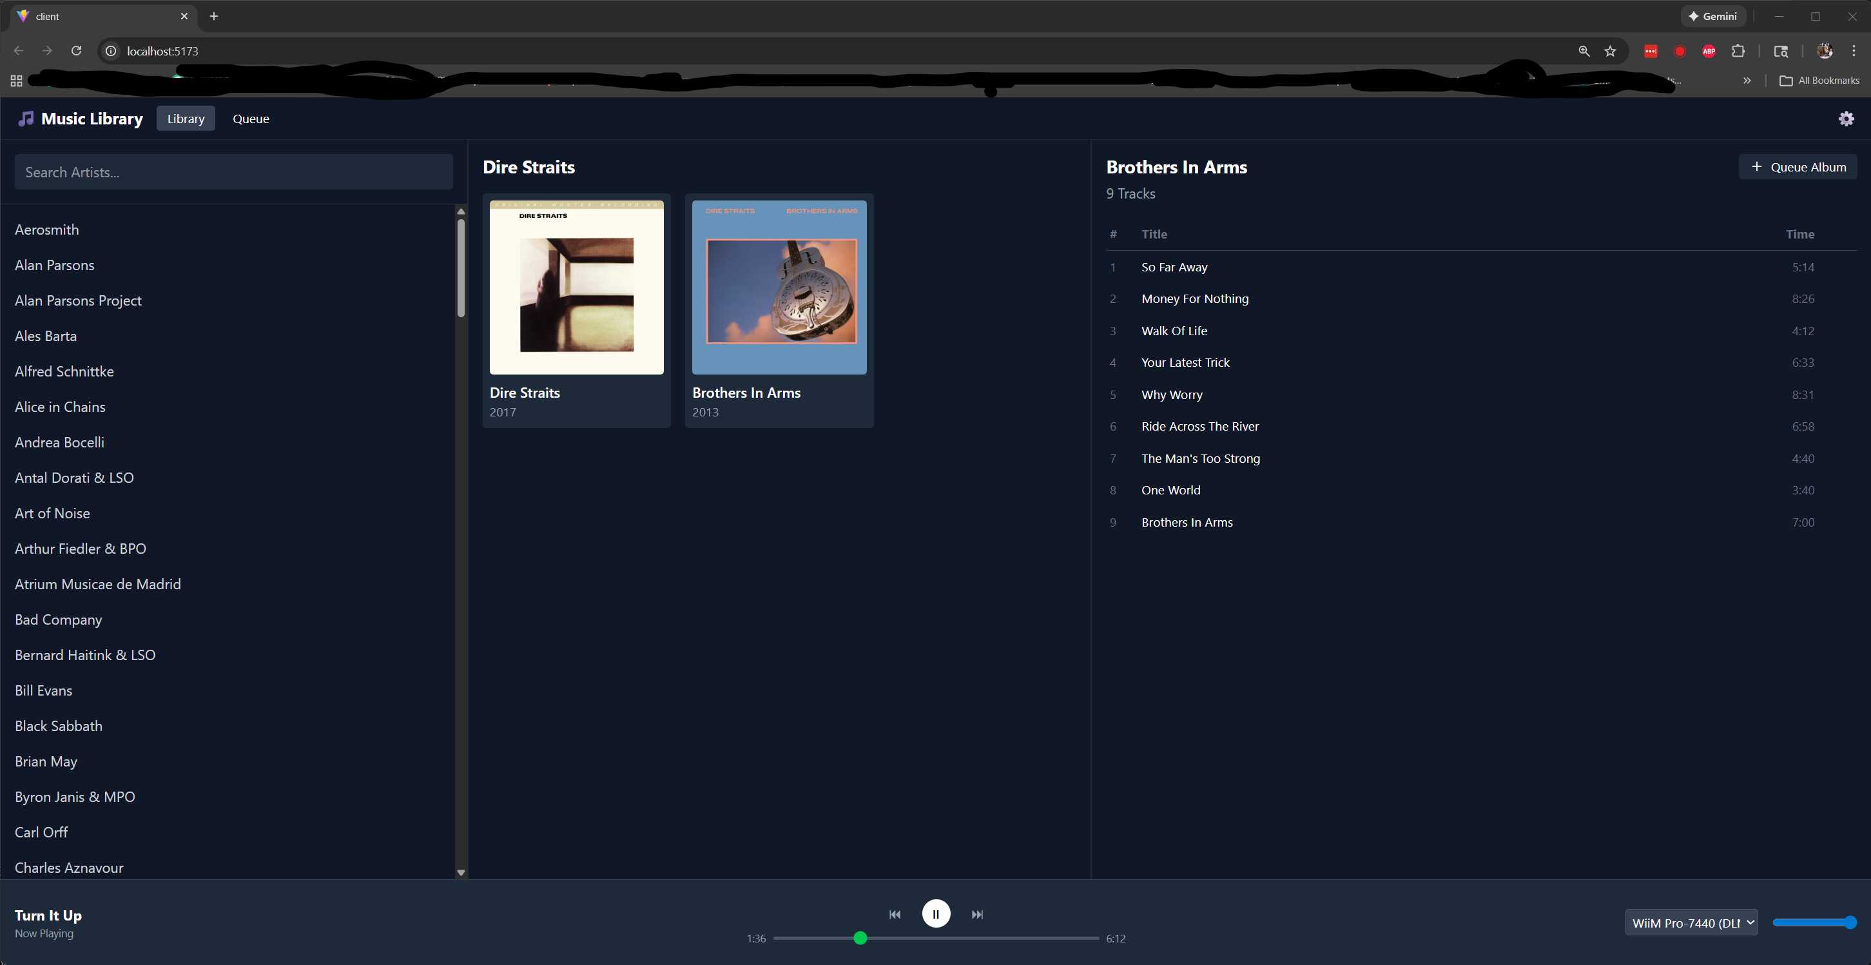Screen dimensions: 1871x965
Task: Select the artist Alice in Chains
Action: tap(61, 407)
